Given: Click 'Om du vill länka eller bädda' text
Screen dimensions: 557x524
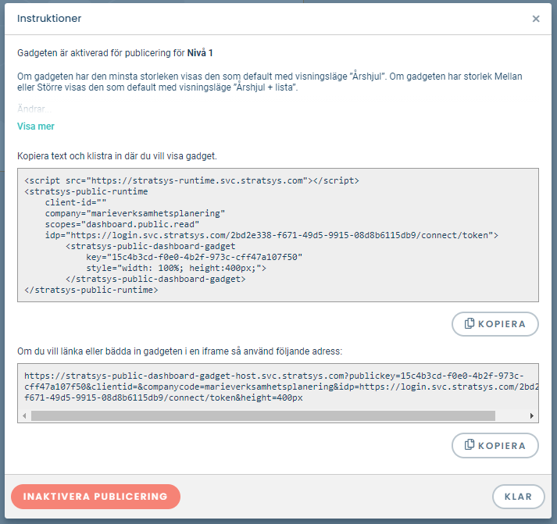Looking at the screenshot, I should click(180, 351).
